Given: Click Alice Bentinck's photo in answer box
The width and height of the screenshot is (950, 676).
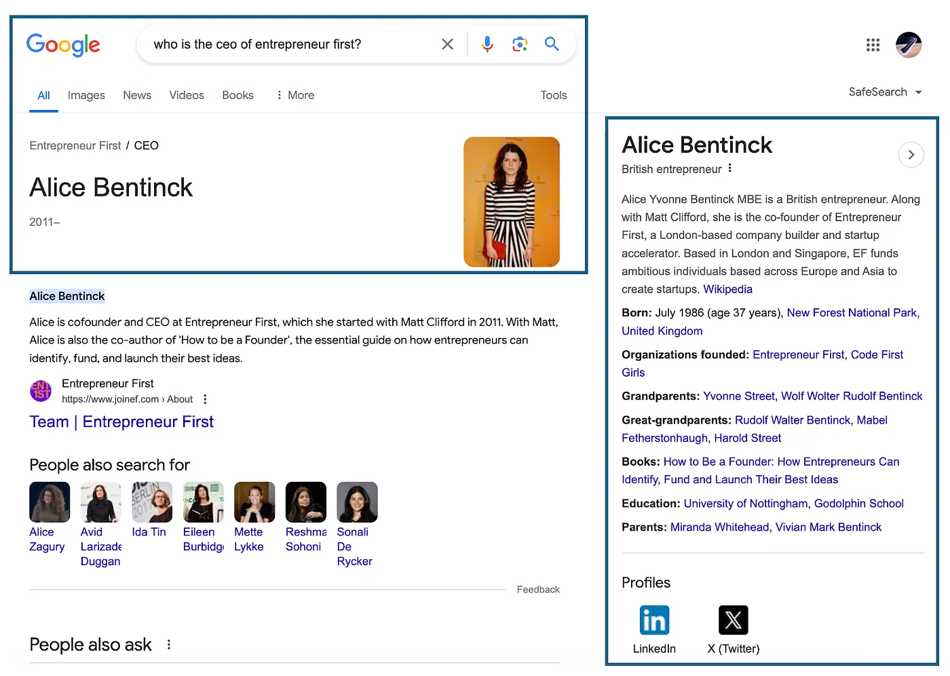Looking at the screenshot, I should [512, 202].
